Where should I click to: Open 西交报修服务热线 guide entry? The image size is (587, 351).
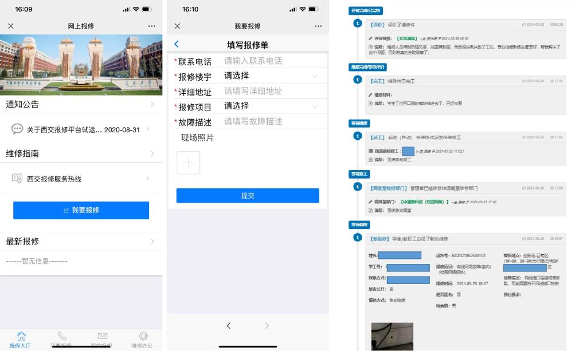(80, 179)
